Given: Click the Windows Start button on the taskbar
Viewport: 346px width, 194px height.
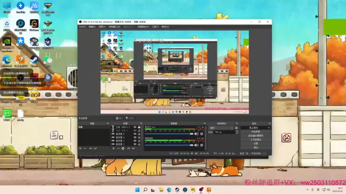Looking at the screenshot, I should pyautogui.click(x=137, y=190).
